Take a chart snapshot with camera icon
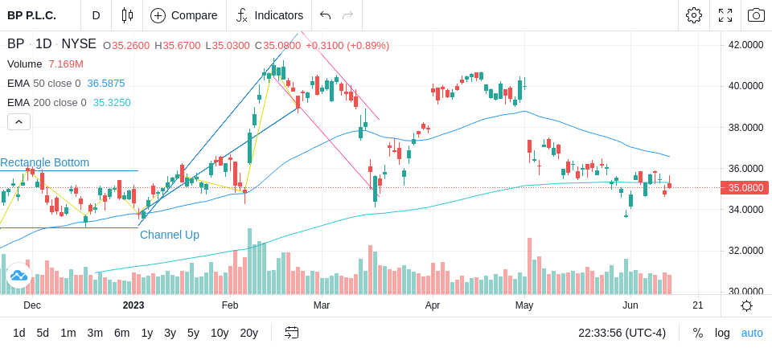Viewport: 772px width, 348px height. tap(756, 15)
